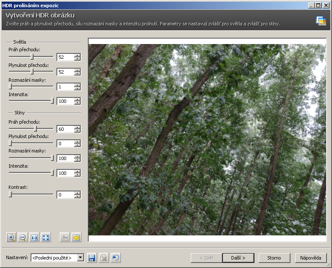Save current settings with the floppy disk icon
Viewport: 332px width, 268px height.
click(x=92, y=257)
